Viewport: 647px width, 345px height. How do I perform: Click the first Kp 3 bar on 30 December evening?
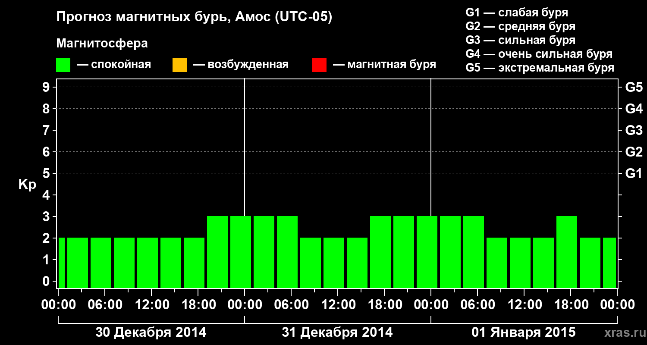point(217,252)
